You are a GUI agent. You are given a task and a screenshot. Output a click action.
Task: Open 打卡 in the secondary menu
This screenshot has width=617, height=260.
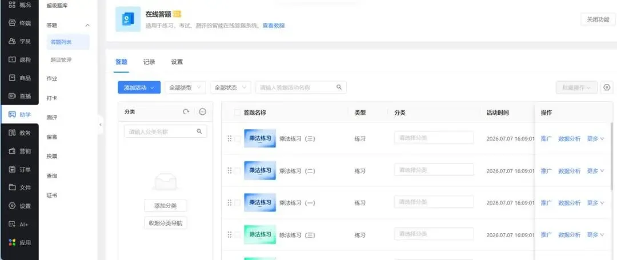click(x=52, y=98)
